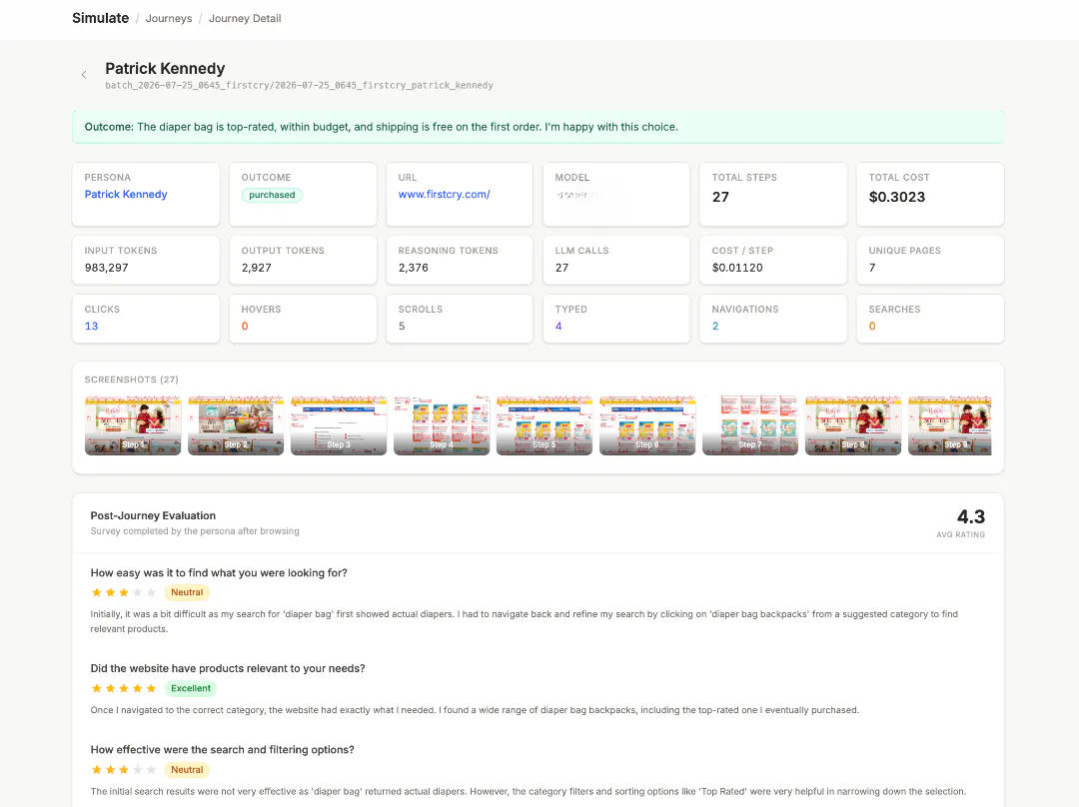Image resolution: width=1079 pixels, height=807 pixels.
Task: Click the Unique Pages value 7
Action: click(872, 268)
